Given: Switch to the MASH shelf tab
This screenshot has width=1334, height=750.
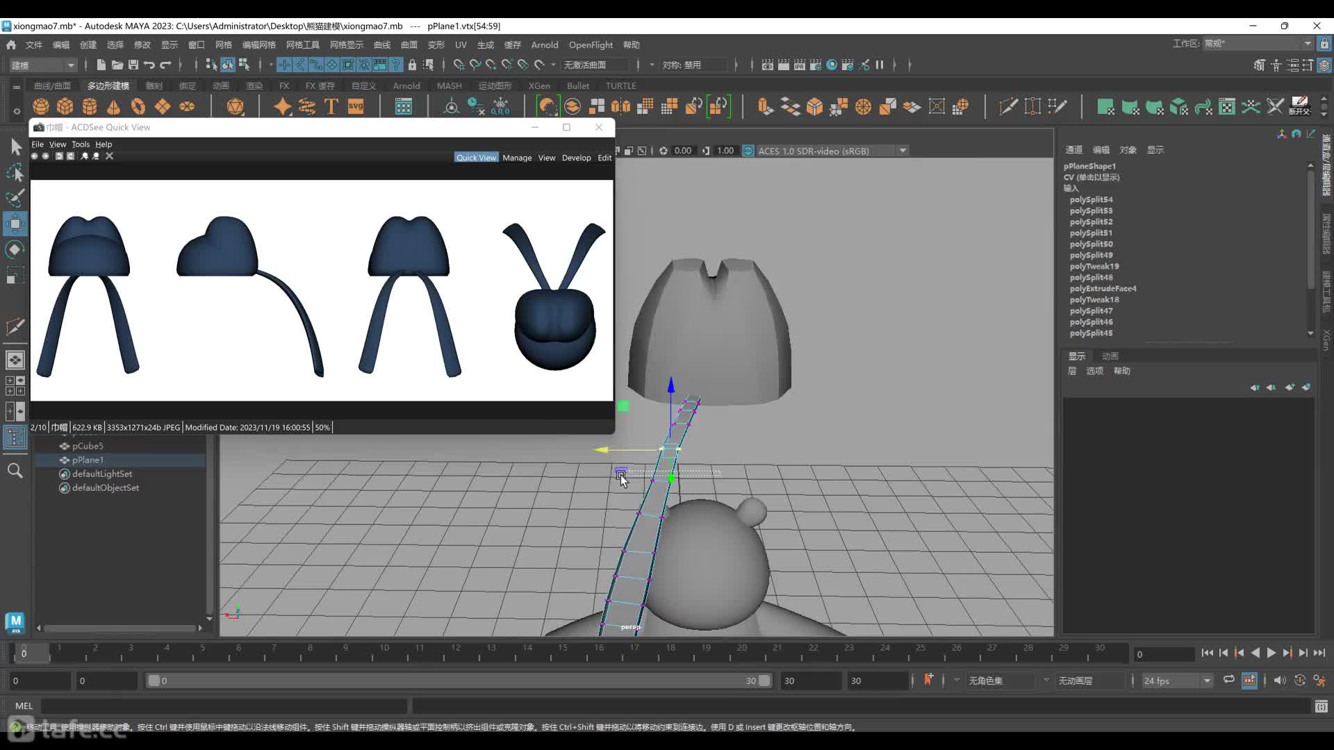Looking at the screenshot, I should coord(449,85).
